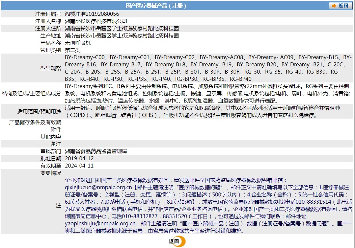Click the 管理类别 field label

(x=51, y=50)
